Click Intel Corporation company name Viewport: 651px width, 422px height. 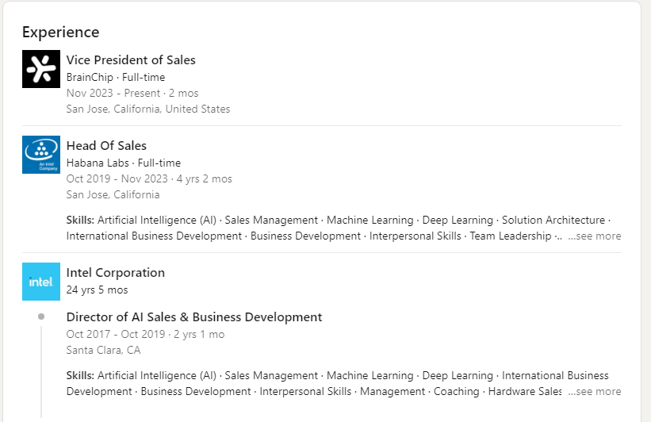116,273
